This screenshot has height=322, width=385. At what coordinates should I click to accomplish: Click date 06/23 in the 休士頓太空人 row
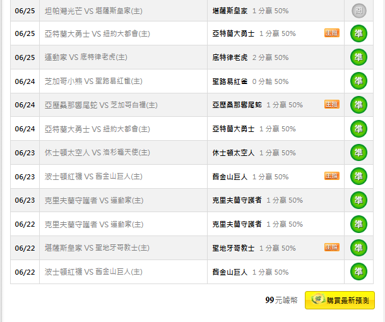(25, 153)
